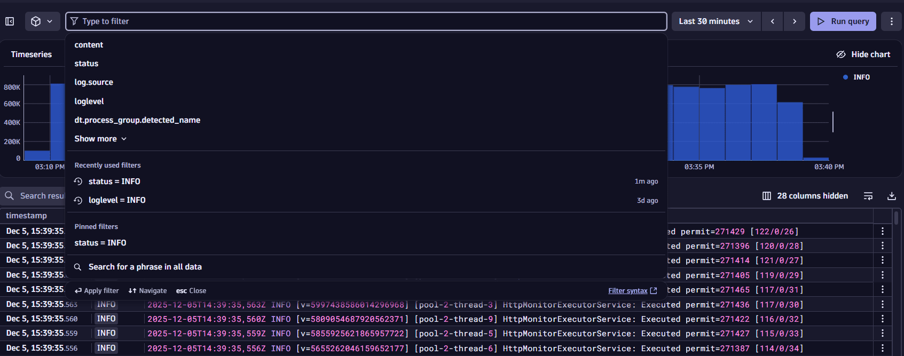Click the magnifier icon beside Search for a phrase
904x356 pixels.
[x=78, y=267]
